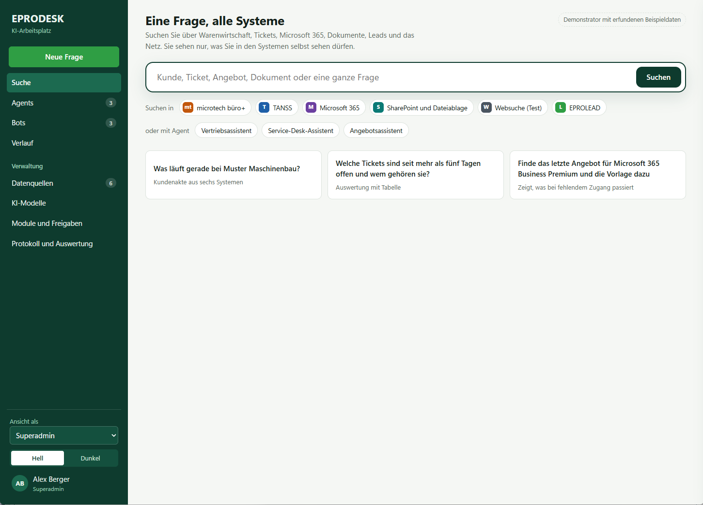Click the Suchen button
The height and width of the screenshot is (505, 703).
(658, 77)
